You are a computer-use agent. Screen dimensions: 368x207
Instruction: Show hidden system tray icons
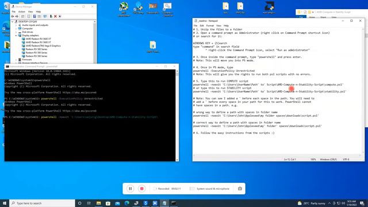pos(329,203)
